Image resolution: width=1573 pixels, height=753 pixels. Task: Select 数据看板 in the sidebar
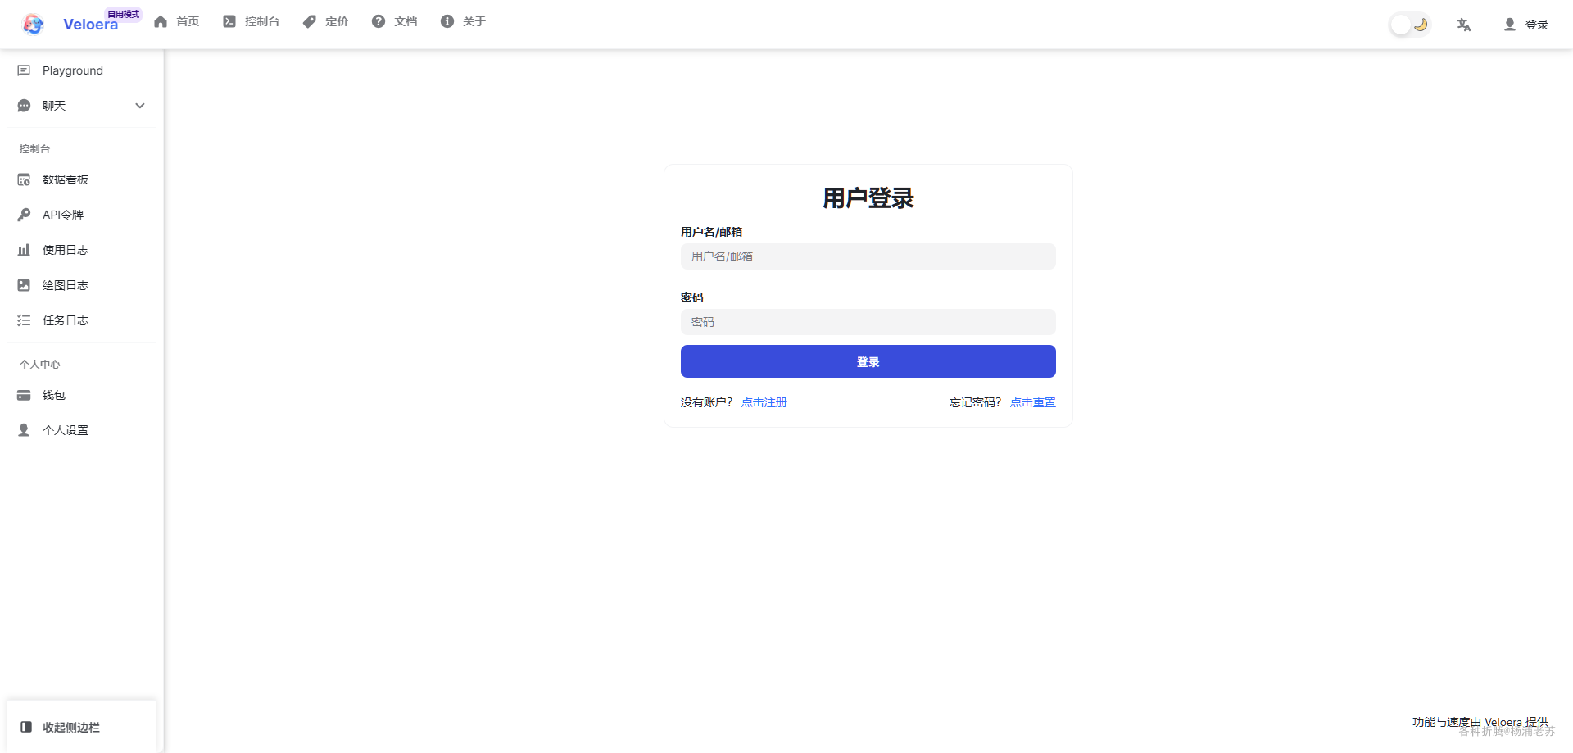[81, 179]
